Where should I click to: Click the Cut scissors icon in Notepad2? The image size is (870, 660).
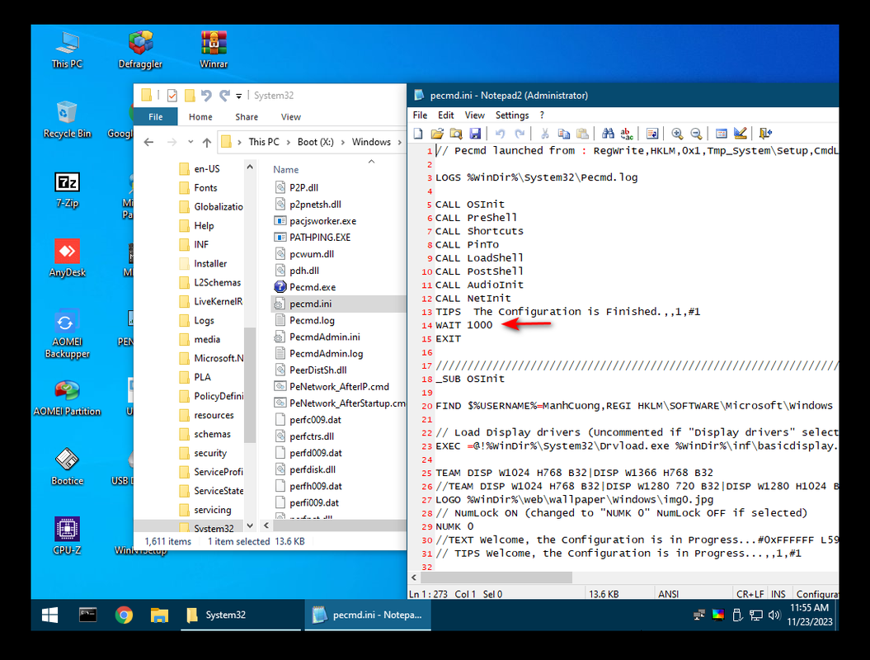(545, 133)
